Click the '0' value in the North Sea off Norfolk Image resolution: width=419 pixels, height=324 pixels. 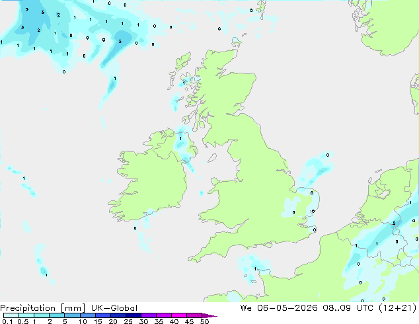[328, 155]
